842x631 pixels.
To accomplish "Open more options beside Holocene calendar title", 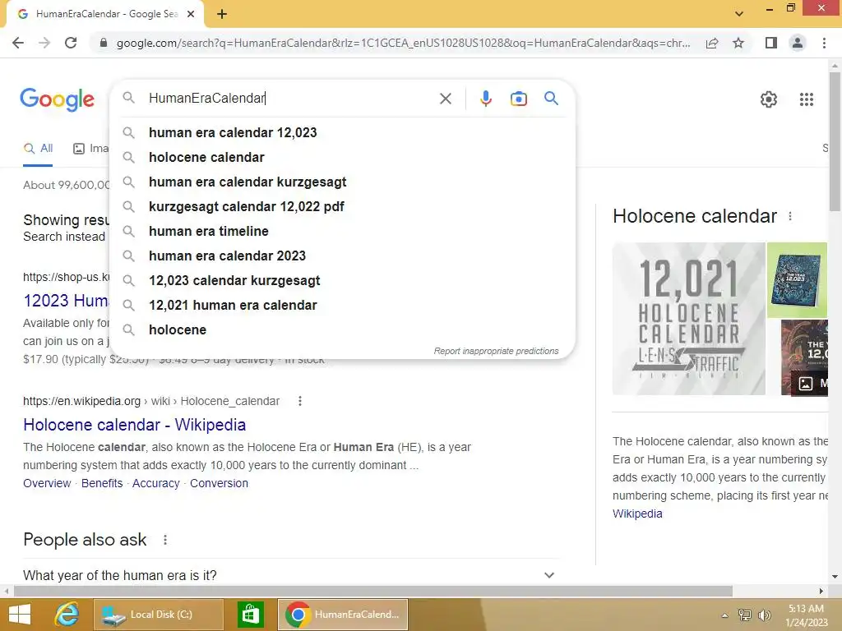I will [x=789, y=216].
